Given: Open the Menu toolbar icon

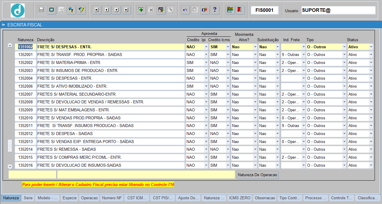Looking at the screenshot, I should point(230,10).
